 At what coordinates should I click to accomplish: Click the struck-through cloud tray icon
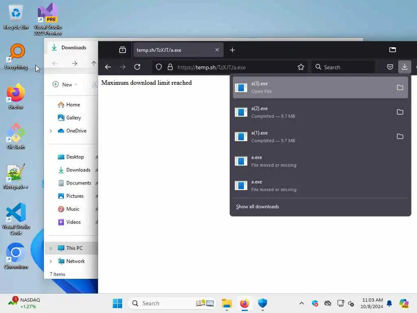(328, 303)
